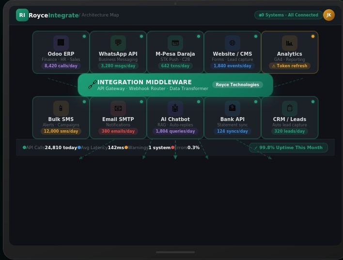343x260 pixels.
Task: Click the RI logo in header
Action: pos(22,15)
